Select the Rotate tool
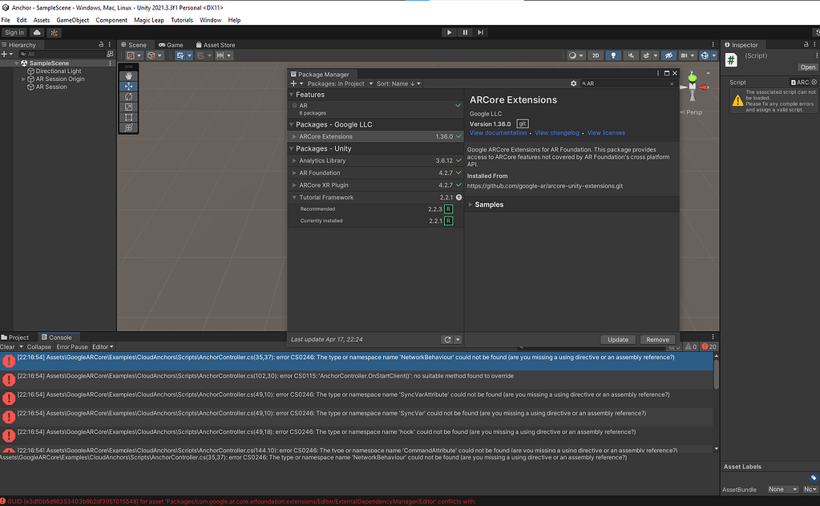The height and width of the screenshot is (506, 820). [x=127, y=96]
